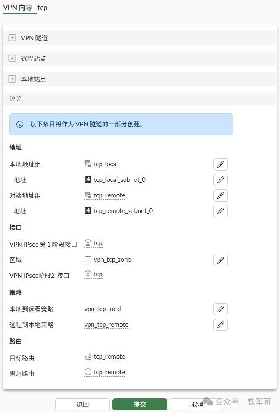Edit the vpn_tcp_local policy
This screenshot has width=280, height=413.
tap(221, 309)
